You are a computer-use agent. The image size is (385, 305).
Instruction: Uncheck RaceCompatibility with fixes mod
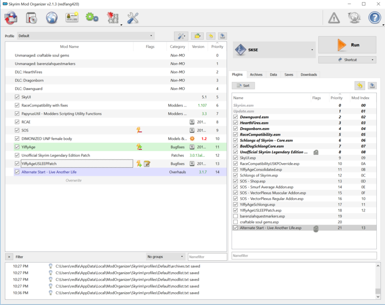tap(17, 105)
